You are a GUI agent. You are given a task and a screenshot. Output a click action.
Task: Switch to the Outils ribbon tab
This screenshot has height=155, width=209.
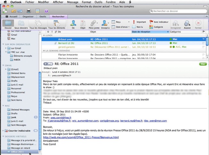pos(43,17)
